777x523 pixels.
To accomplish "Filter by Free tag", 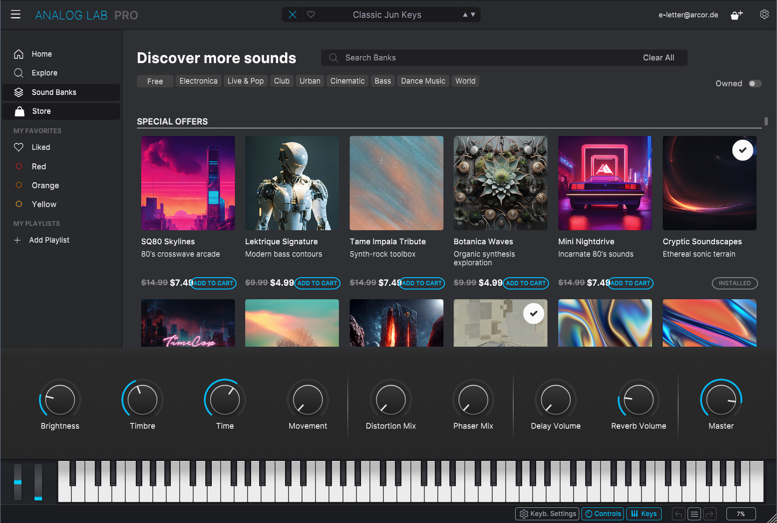I will point(155,81).
